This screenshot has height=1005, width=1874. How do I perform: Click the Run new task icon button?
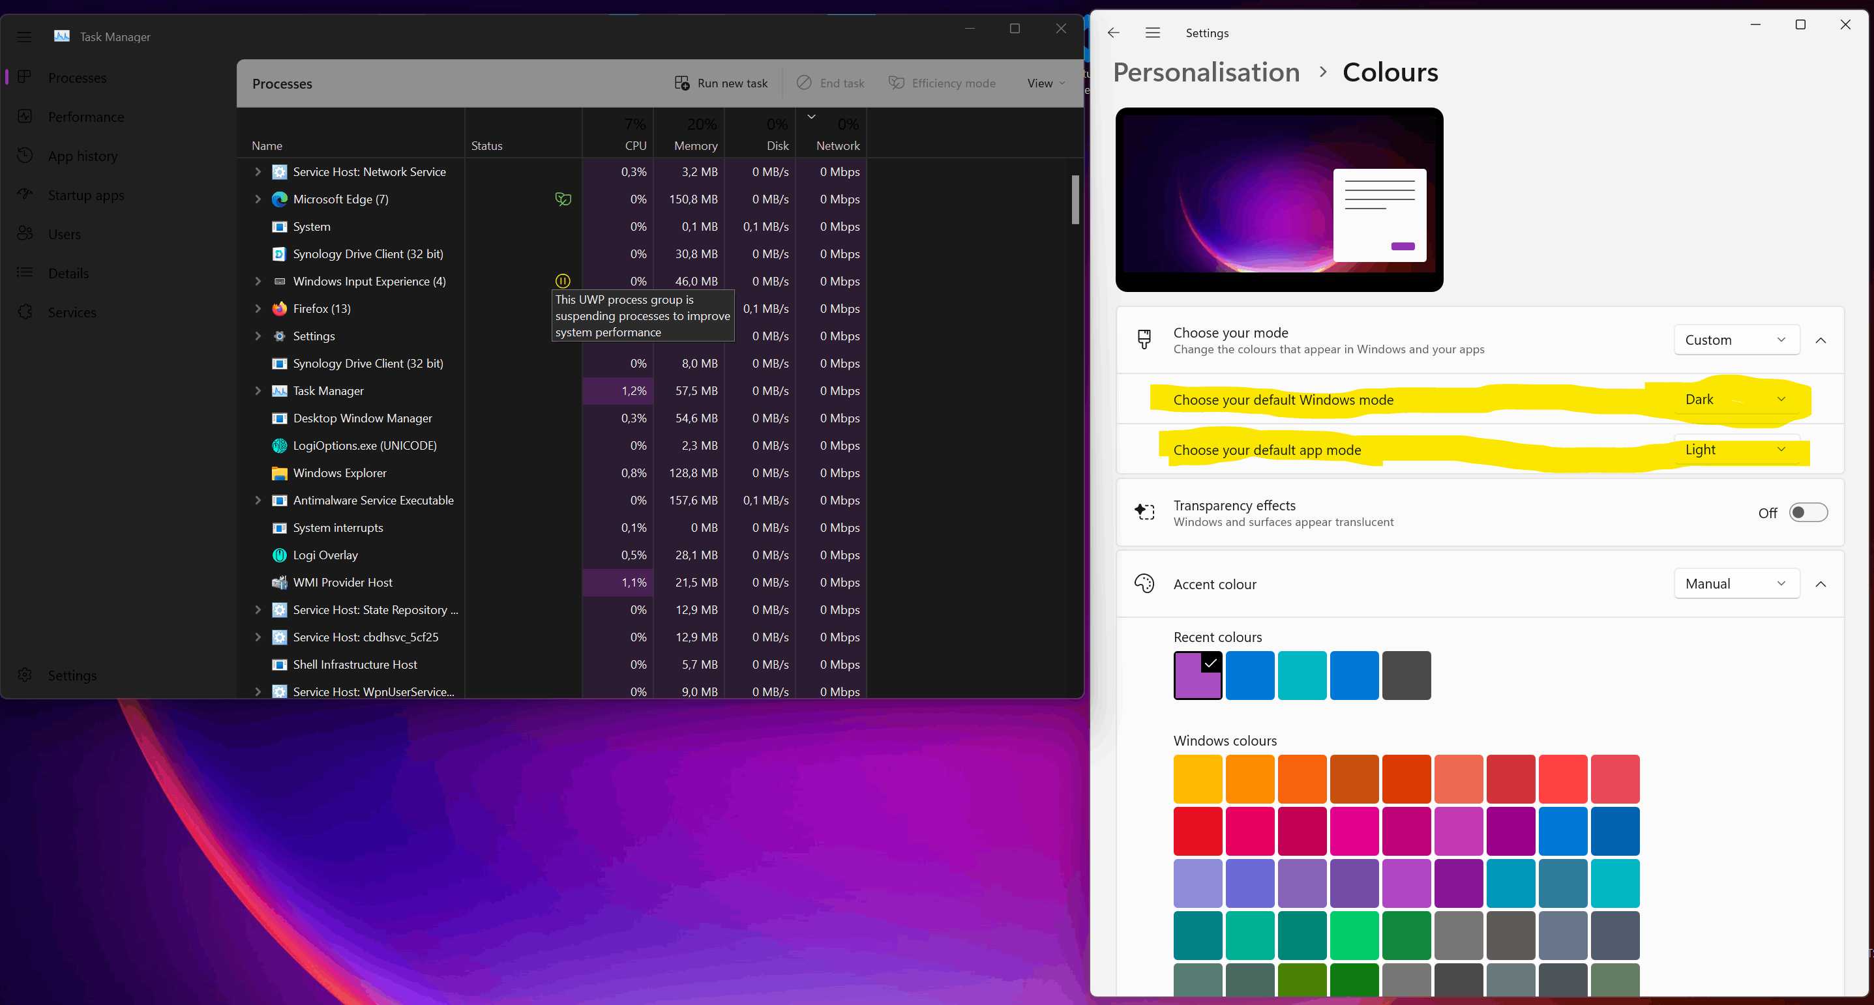pos(721,83)
